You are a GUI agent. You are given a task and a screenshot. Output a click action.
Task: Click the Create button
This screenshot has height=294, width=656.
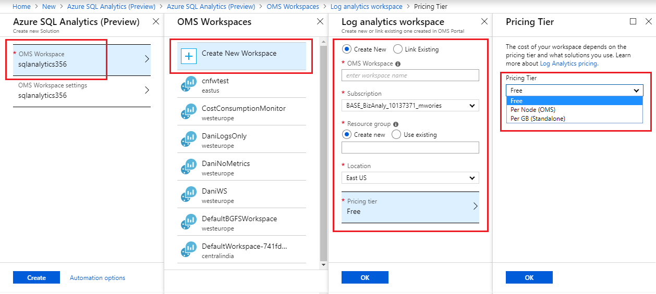tap(37, 277)
